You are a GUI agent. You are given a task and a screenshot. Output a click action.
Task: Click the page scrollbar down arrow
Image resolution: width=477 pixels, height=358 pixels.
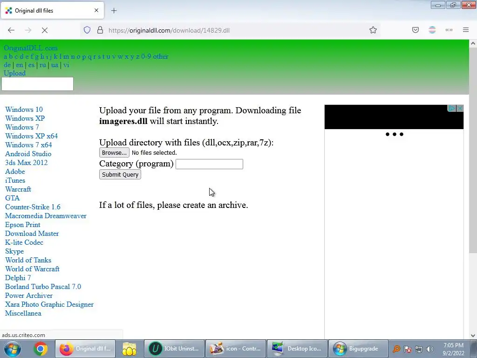coord(473,335)
